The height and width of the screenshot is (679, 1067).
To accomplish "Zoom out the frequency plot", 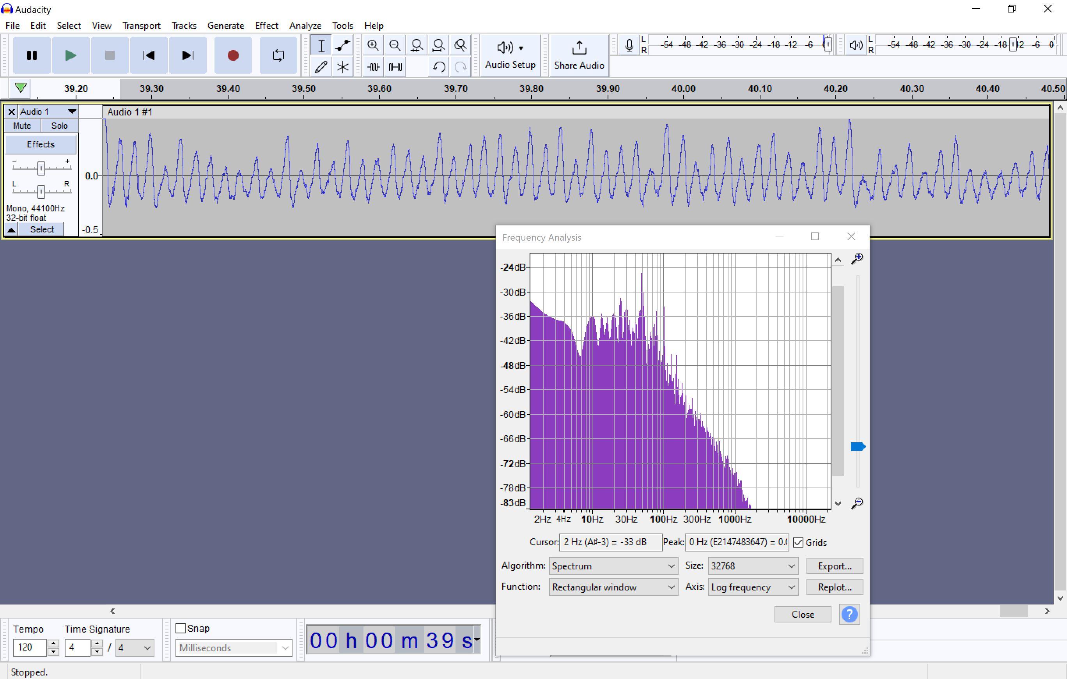I will (857, 503).
